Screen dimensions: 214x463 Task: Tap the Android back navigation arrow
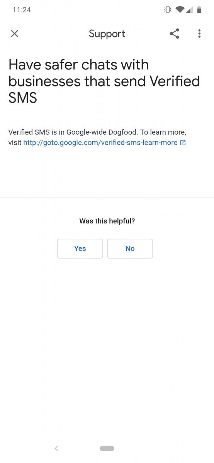pos(56,448)
